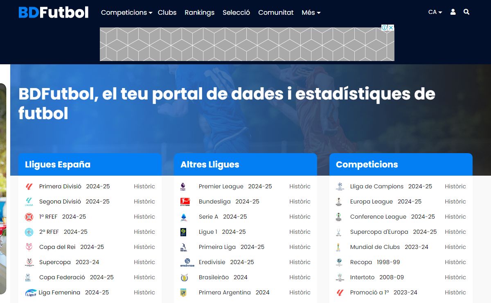This screenshot has height=303, width=491.
Task: Open Lliga de Campions 2024-25 link
Action: tap(391, 186)
